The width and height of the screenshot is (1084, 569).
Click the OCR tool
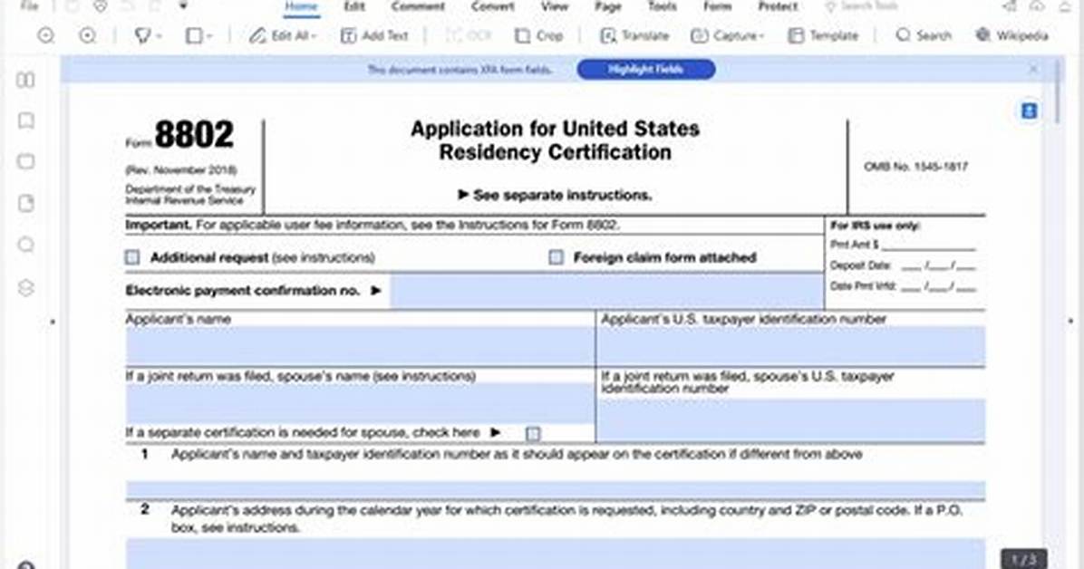tap(468, 35)
